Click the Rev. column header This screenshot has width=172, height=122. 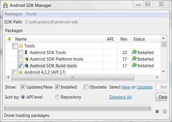pyautogui.click(x=124, y=39)
